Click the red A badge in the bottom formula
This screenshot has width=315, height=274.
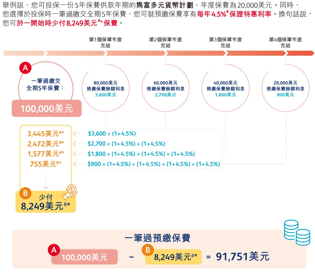pos(54,250)
